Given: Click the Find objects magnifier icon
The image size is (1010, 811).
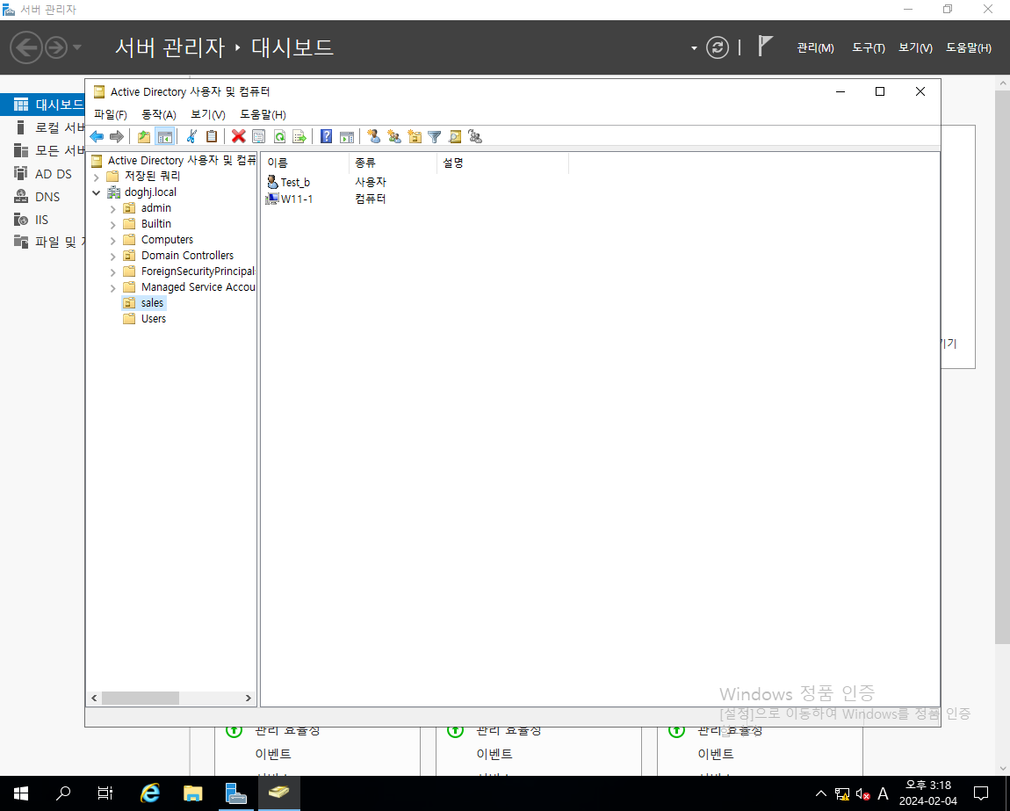Looking at the screenshot, I should (455, 137).
